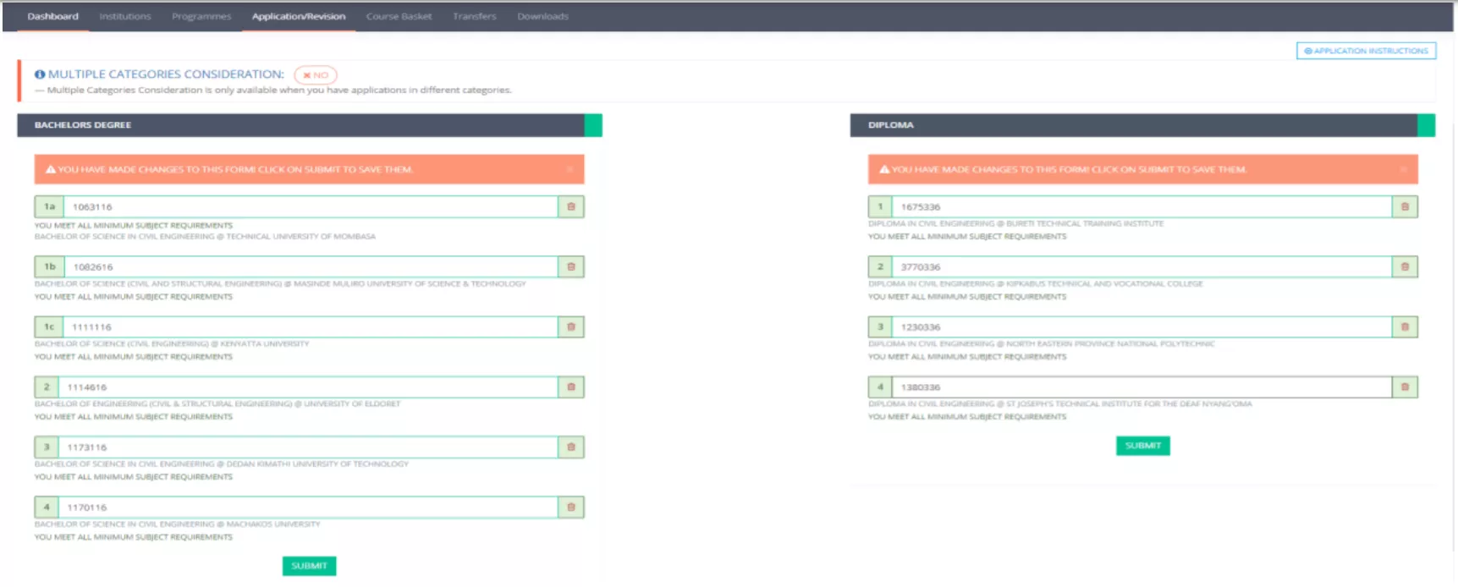The width and height of the screenshot is (1458, 587).
Task: Go to the Transfers tab
Action: 474,16
